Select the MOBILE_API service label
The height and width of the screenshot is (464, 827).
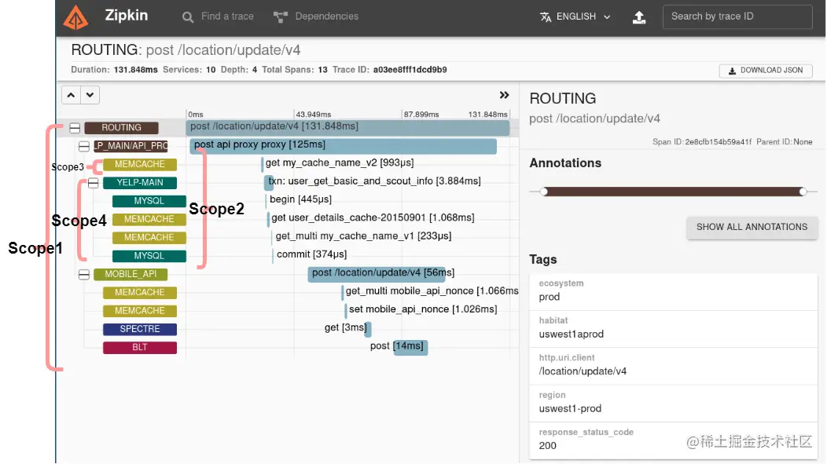[x=130, y=274]
